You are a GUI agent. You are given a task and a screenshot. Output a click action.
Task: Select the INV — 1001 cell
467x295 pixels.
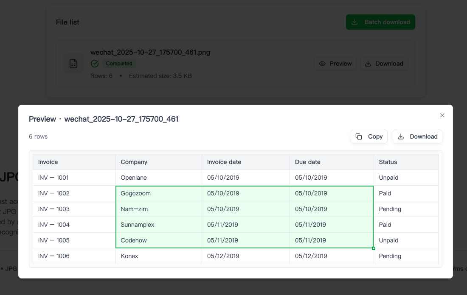(53, 178)
